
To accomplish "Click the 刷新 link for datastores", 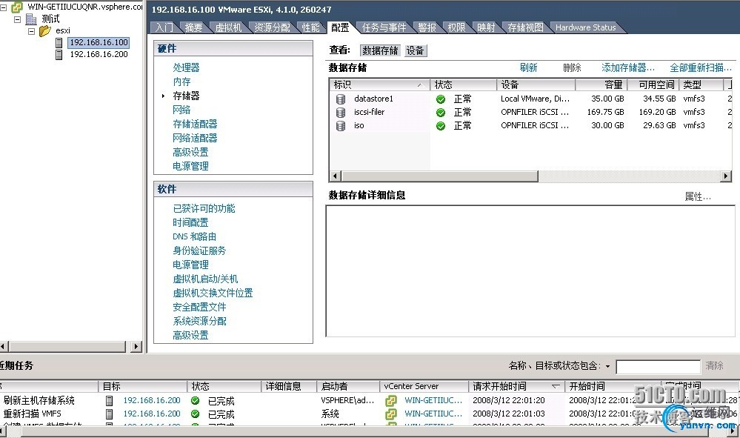I will click(529, 67).
